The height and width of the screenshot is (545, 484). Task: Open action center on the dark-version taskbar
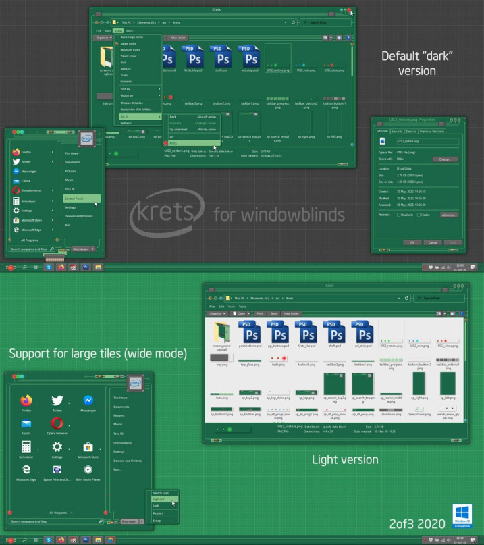coord(473,267)
